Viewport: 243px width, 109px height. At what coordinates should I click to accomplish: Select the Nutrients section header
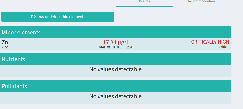[115, 59]
